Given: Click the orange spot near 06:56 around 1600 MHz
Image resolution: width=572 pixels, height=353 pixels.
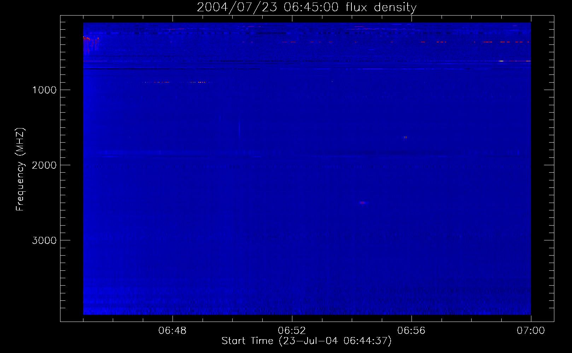Looking at the screenshot, I should pyautogui.click(x=405, y=137).
